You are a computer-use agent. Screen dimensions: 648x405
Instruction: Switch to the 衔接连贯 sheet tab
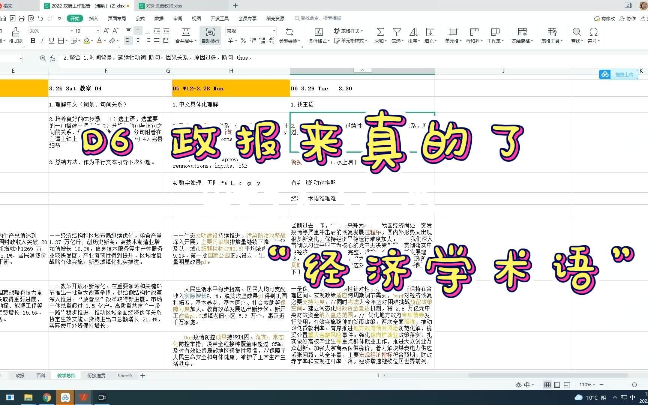tap(96, 375)
